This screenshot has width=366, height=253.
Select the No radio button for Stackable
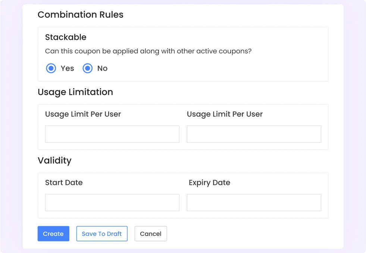[x=88, y=68]
